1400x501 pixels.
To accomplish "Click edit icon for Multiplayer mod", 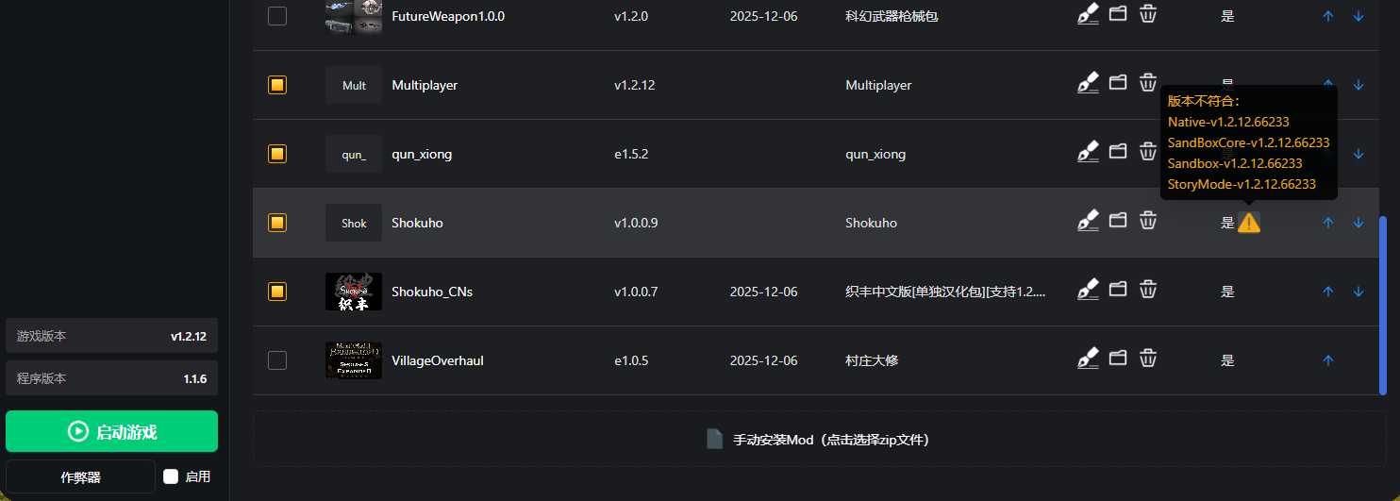I will (x=1089, y=83).
